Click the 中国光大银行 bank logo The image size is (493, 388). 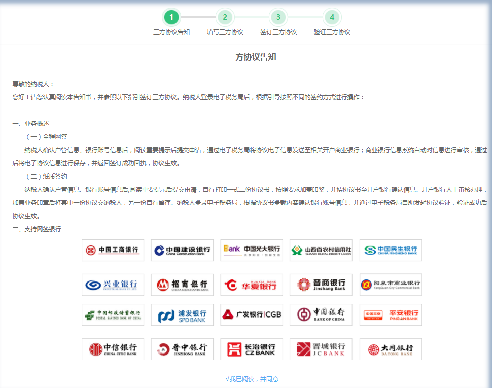coord(252,250)
